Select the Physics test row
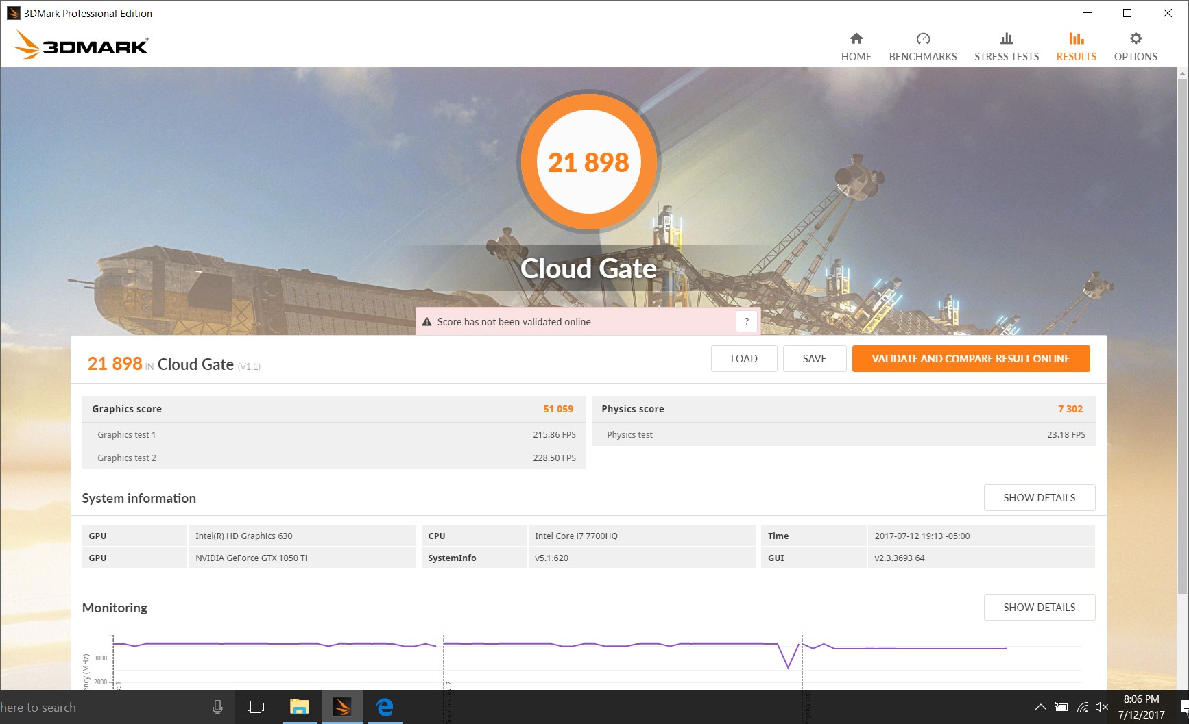This screenshot has width=1189, height=724. pyautogui.click(x=843, y=435)
